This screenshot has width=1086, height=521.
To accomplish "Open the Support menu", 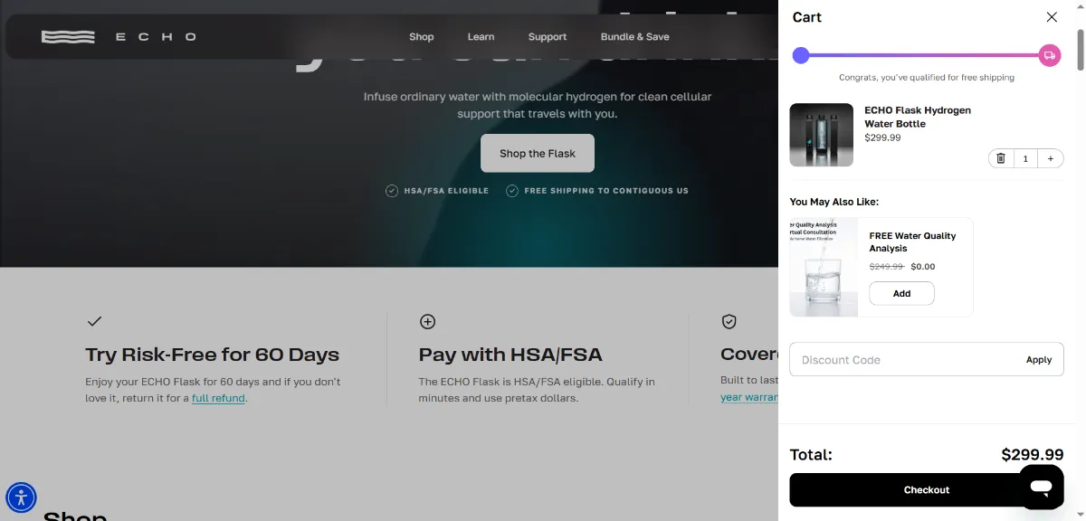I will 548,37.
